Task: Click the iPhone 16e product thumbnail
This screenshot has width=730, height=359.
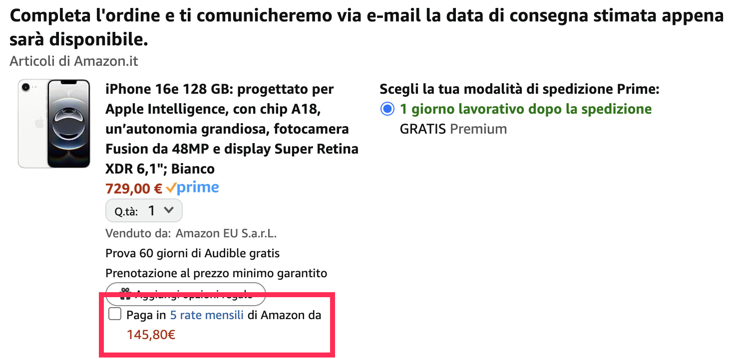Action: (54, 124)
